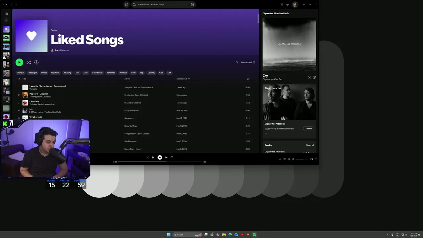Open the Date added sort dropdown
423x238 pixels.
[248, 62]
